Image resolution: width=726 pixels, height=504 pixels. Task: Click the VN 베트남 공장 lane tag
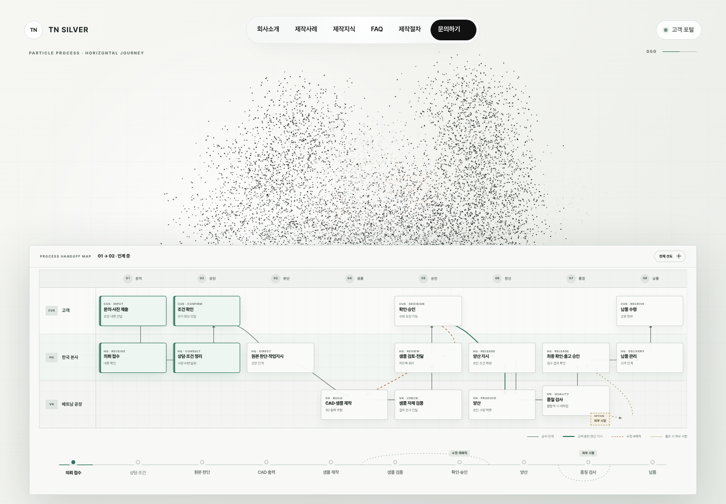pyautogui.click(x=51, y=404)
